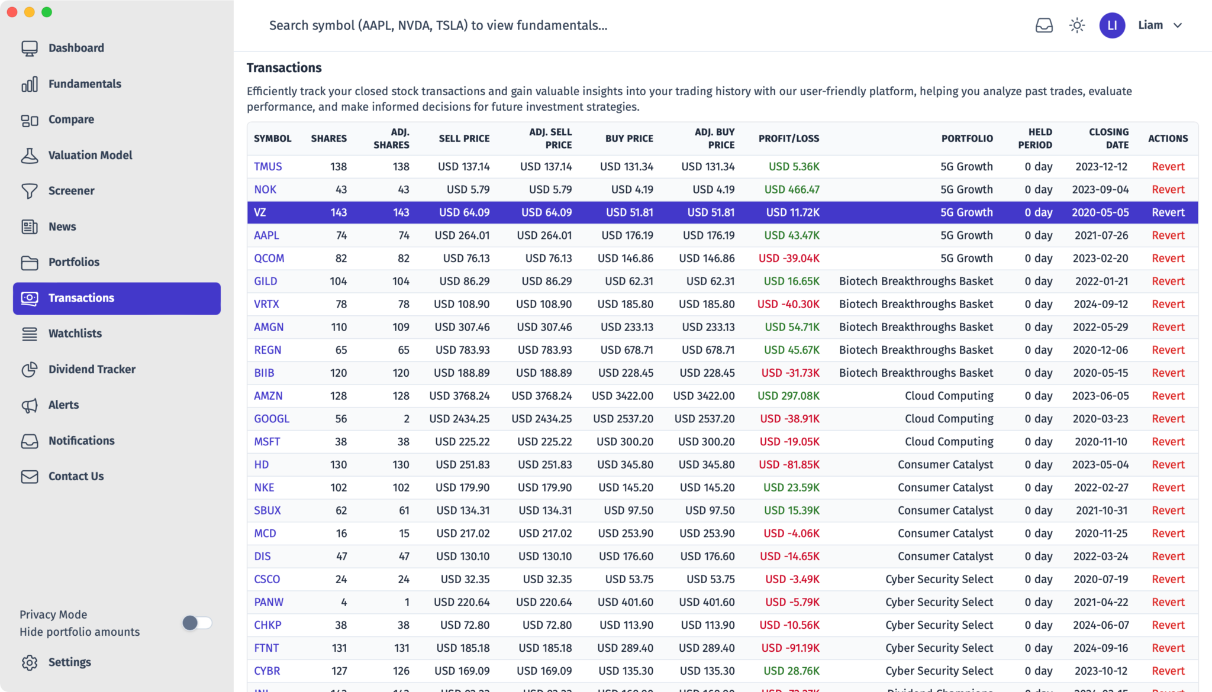Click the PORTFOLIO column header
The image size is (1212, 692).
(x=967, y=138)
